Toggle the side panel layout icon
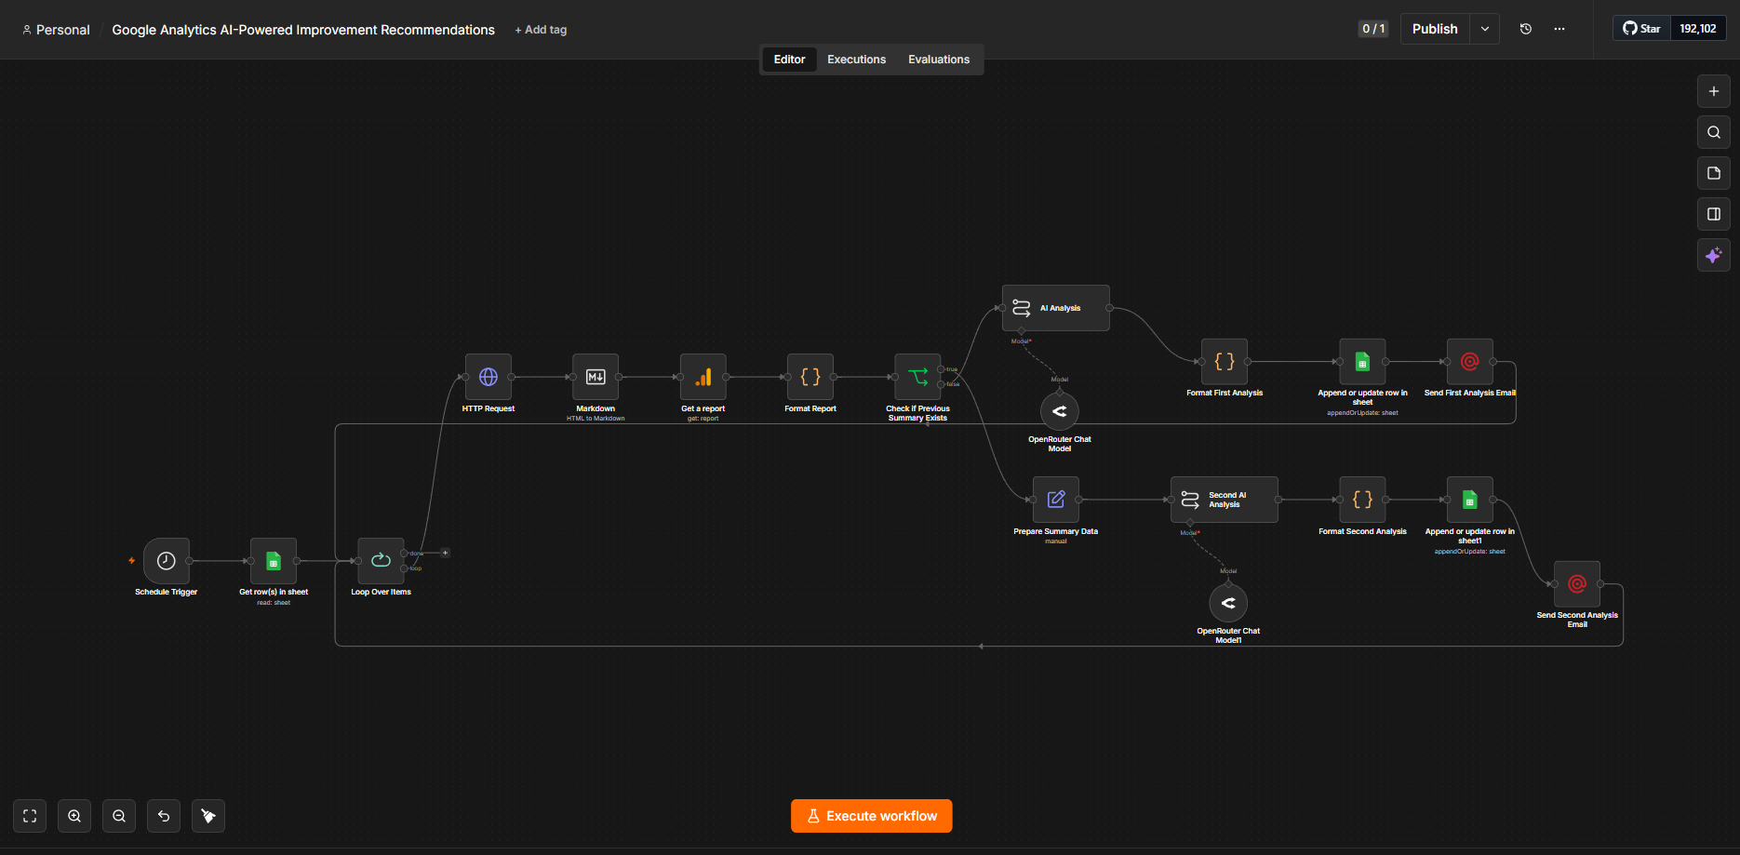Screen dimensions: 1740x855 tap(1714, 214)
